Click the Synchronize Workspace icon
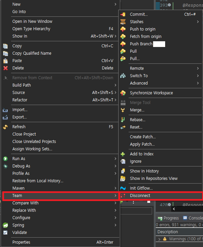The image size is (203, 247). [x=123, y=93]
